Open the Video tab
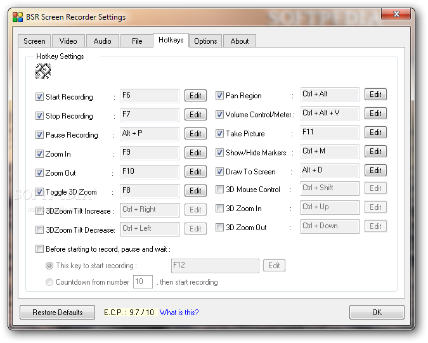 tap(68, 41)
